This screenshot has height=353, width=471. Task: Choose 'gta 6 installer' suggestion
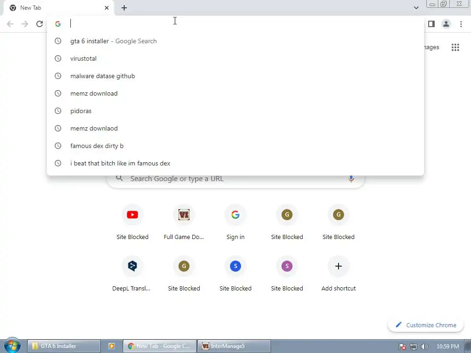click(x=235, y=41)
